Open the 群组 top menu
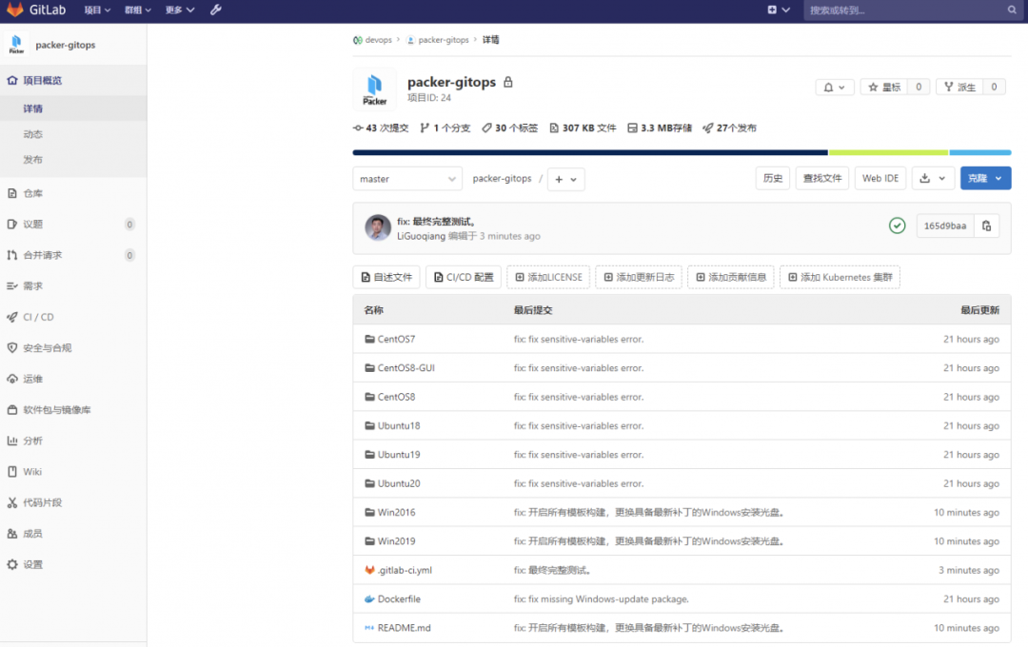The width and height of the screenshot is (1028, 647). click(x=139, y=10)
